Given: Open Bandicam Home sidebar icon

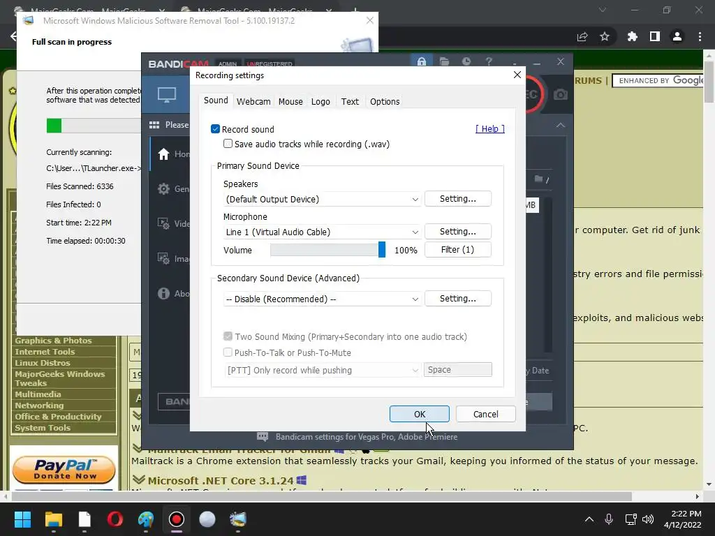Looking at the screenshot, I should click(163, 154).
